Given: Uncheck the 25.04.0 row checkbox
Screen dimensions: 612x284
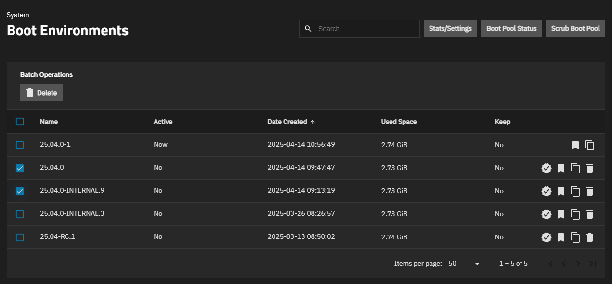Looking at the screenshot, I should [20, 168].
